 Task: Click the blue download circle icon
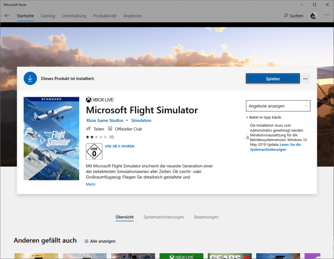click(30, 79)
